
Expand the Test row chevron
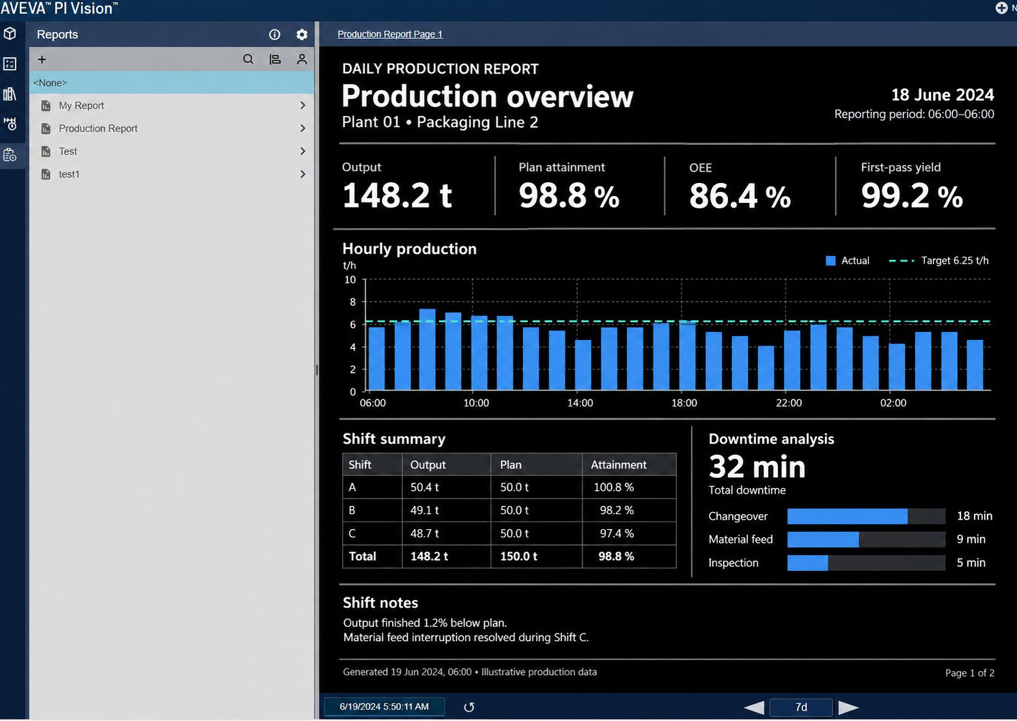tap(303, 151)
